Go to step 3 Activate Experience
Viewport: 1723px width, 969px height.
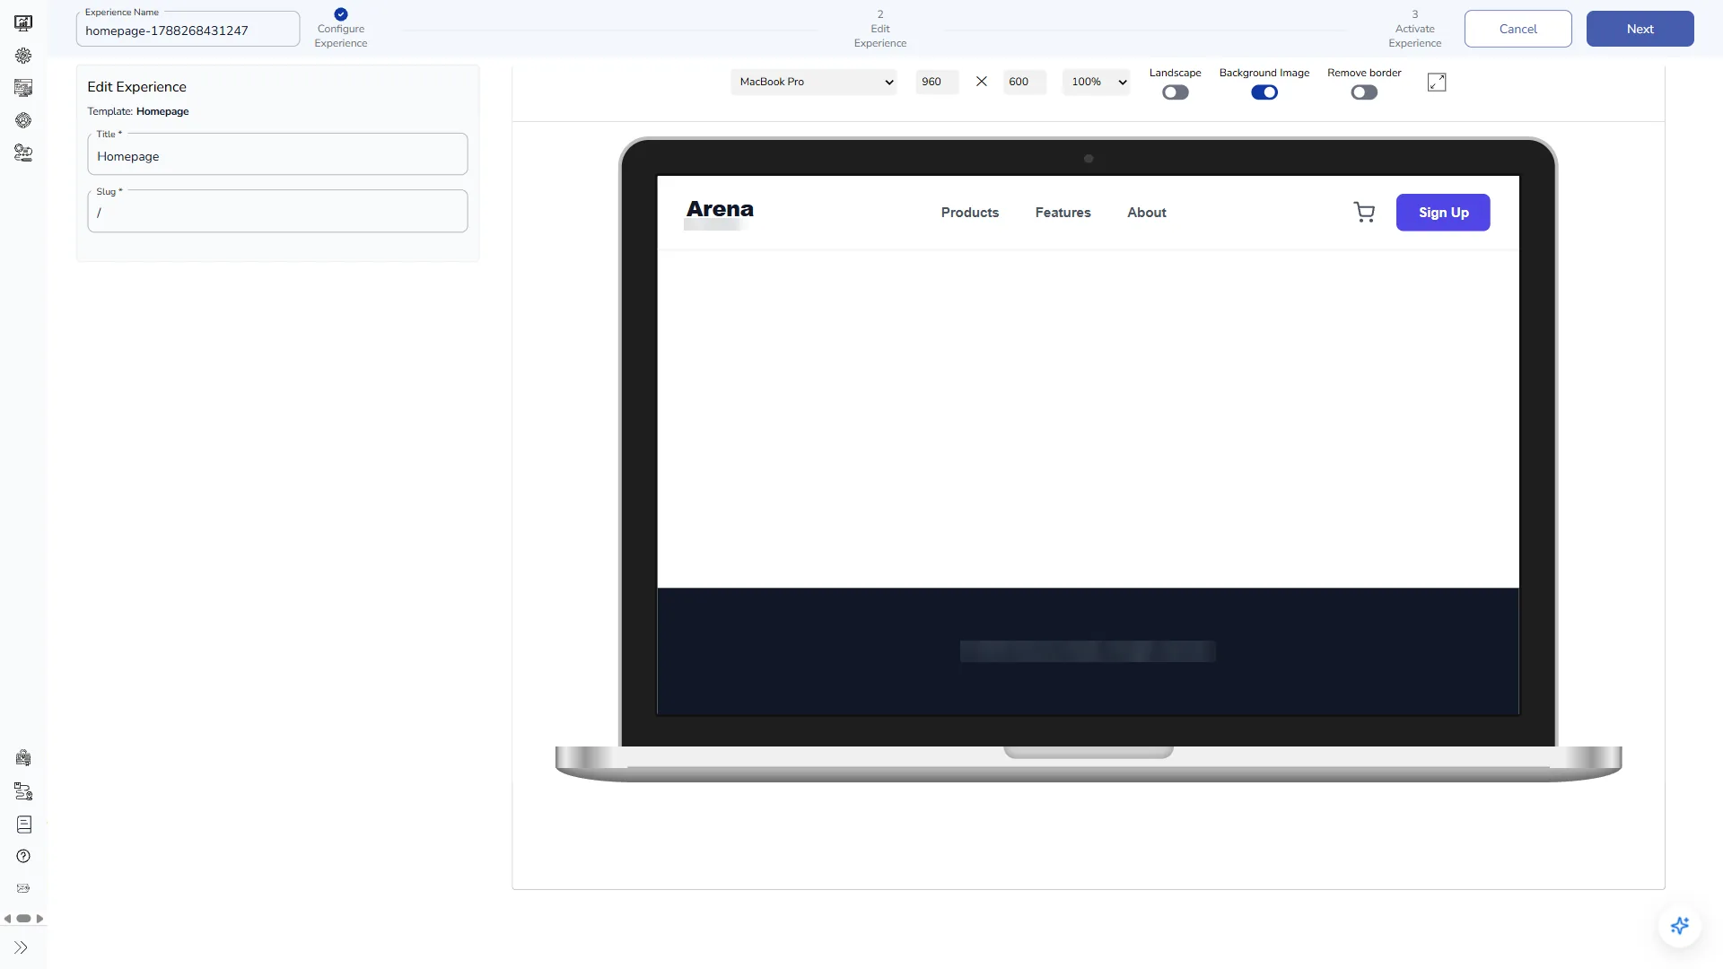(1415, 29)
